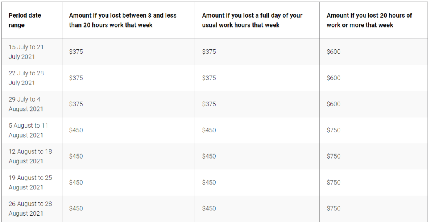The width and height of the screenshot is (430, 224).
Task: Select the '22 July to 28 July 2021' row
Action: [215, 78]
